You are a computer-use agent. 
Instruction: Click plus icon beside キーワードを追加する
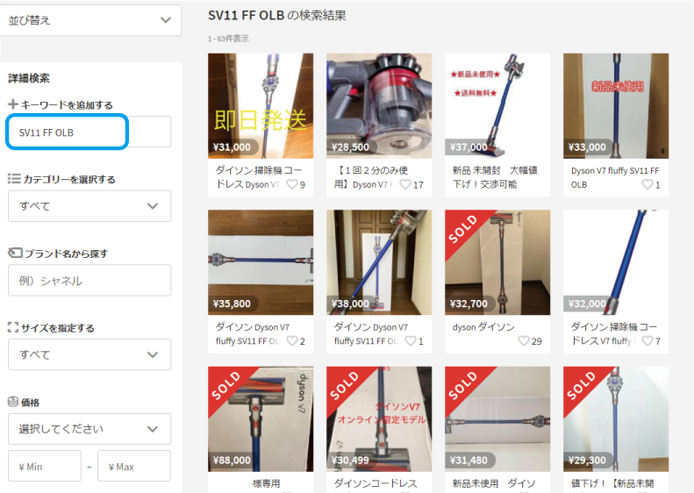[13, 104]
